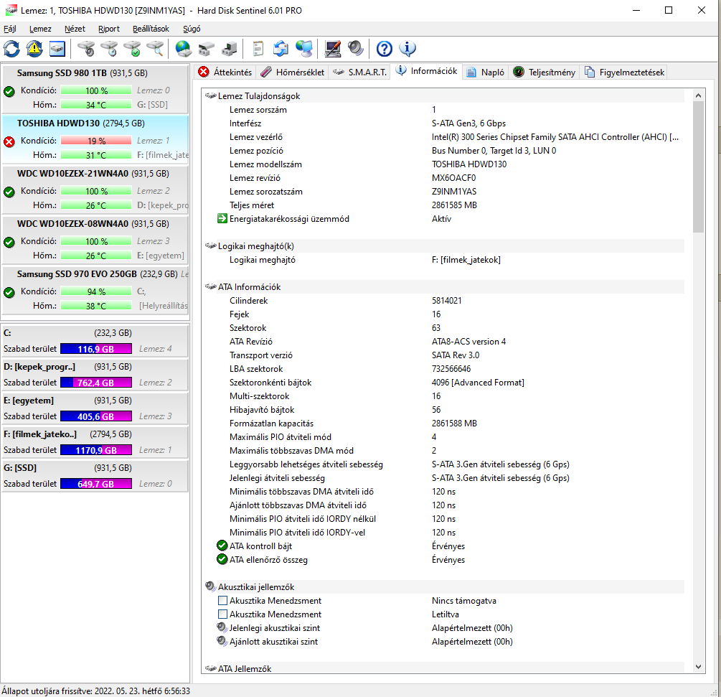Click the send report email icon
Image resolution: width=721 pixels, height=697 pixels.
(x=281, y=48)
